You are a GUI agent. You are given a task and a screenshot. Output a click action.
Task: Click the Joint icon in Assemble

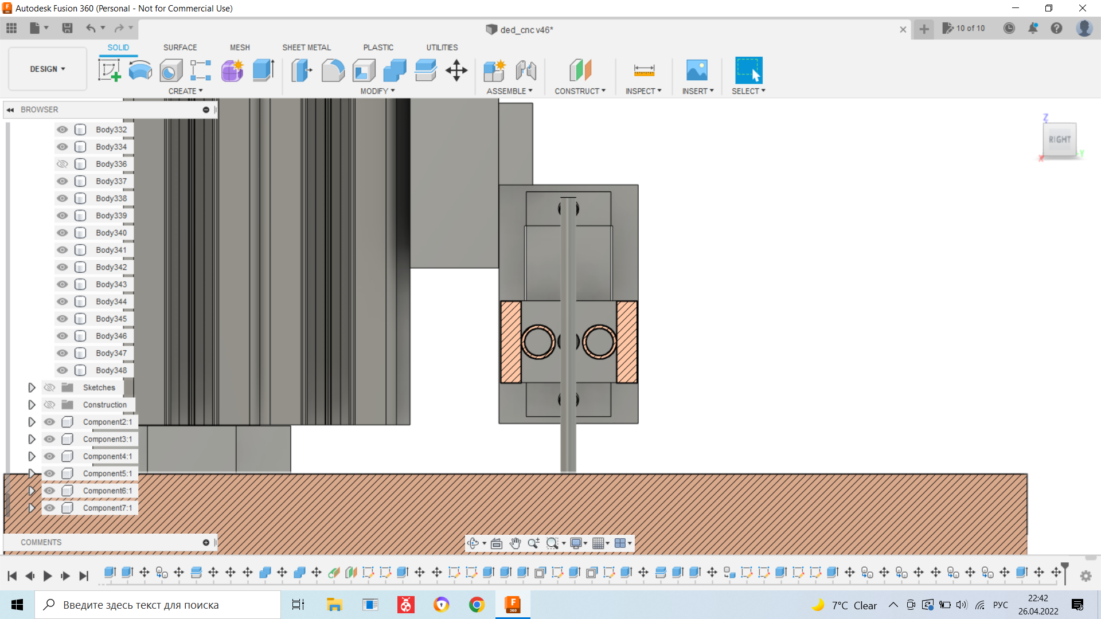pyautogui.click(x=526, y=70)
